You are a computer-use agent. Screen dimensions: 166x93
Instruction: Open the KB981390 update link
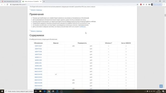pos(38,60)
